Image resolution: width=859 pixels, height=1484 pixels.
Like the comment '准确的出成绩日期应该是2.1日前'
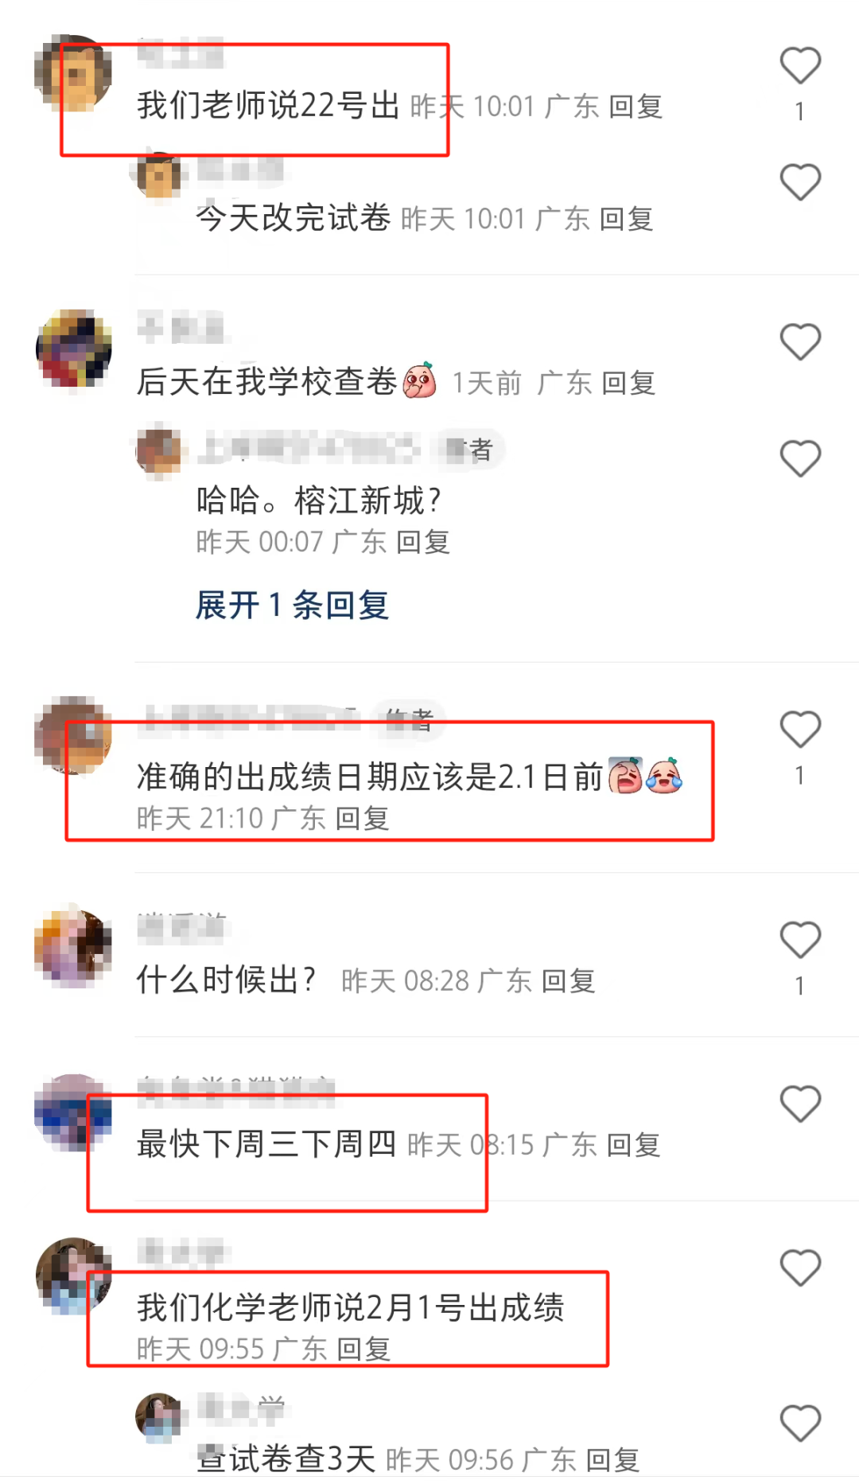click(x=799, y=730)
